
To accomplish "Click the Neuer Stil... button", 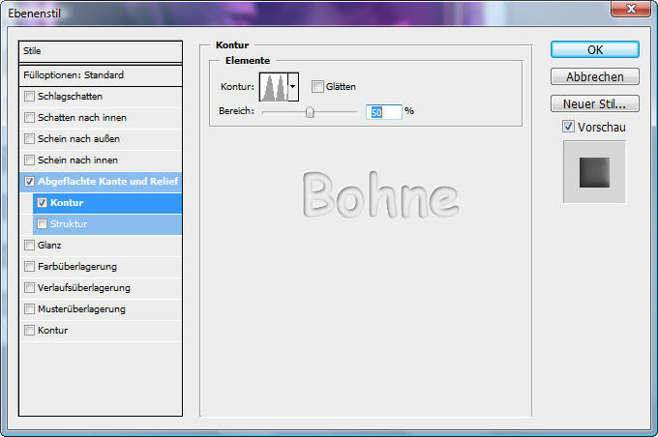I will click(x=594, y=103).
